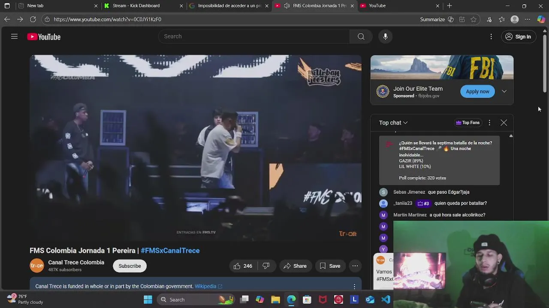Open YouTube settings three-dot menu near Sign in
The width and height of the screenshot is (549, 308).
tap(491, 37)
